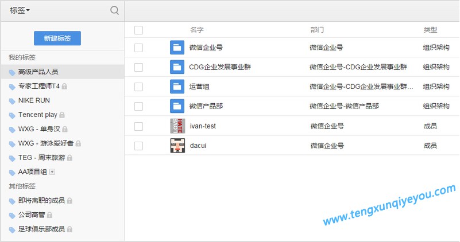Open the 标签 dropdown menu
The width and height of the screenshot is (460, 242).
pyautogui.click(x=20, y=10)
